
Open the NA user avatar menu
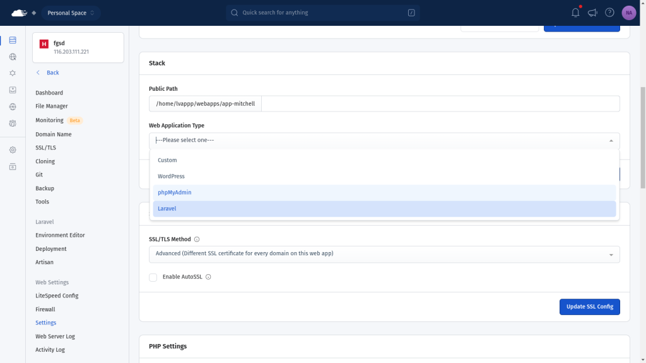pos(628,13)
